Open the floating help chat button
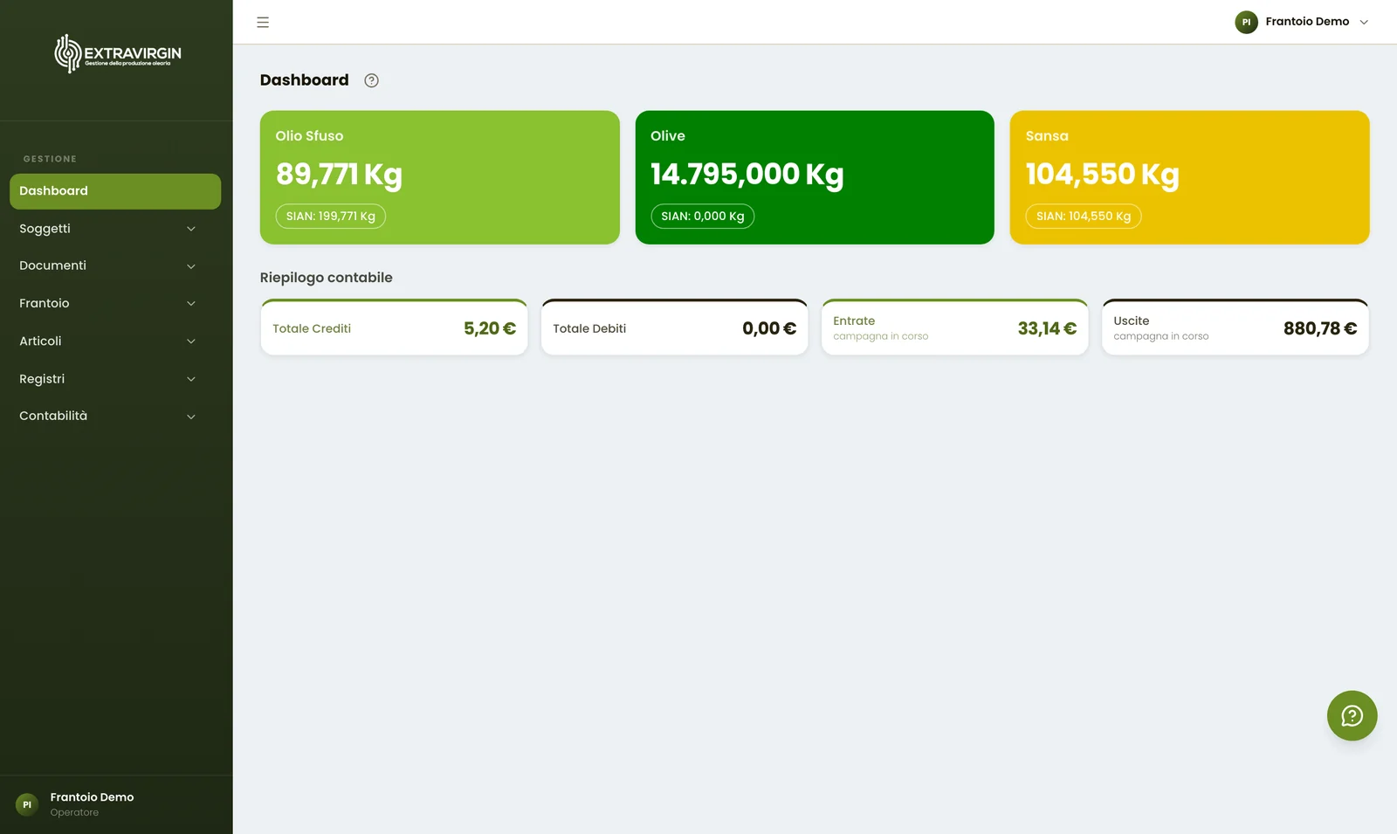The image size is (1397, 834). coord(1352,716)
